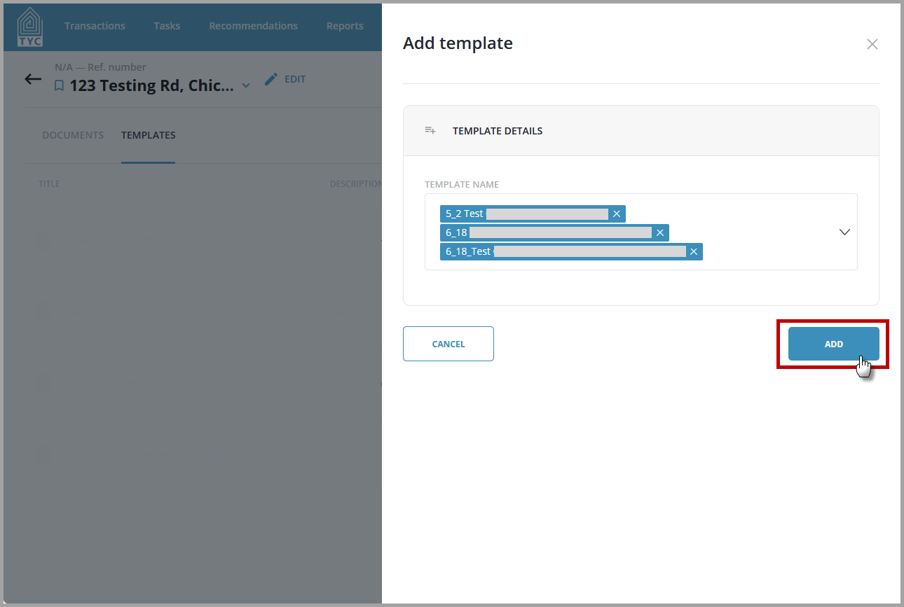Screen dimensions: 904x607
Task: Switch to the Documents tab
Action: 73,135
